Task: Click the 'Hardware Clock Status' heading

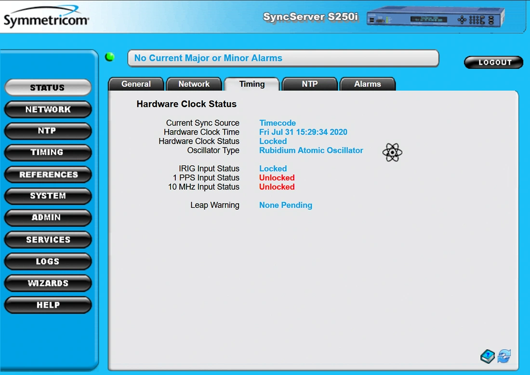Action: tap(186, 104)
